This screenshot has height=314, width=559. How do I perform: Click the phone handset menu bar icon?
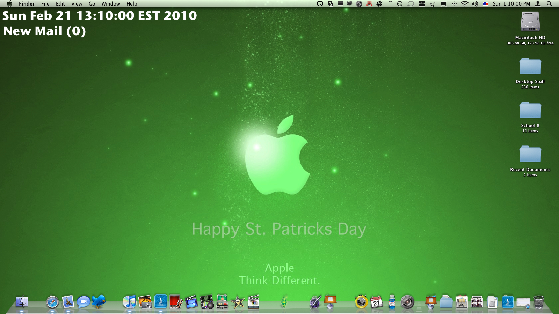point(433,3)
